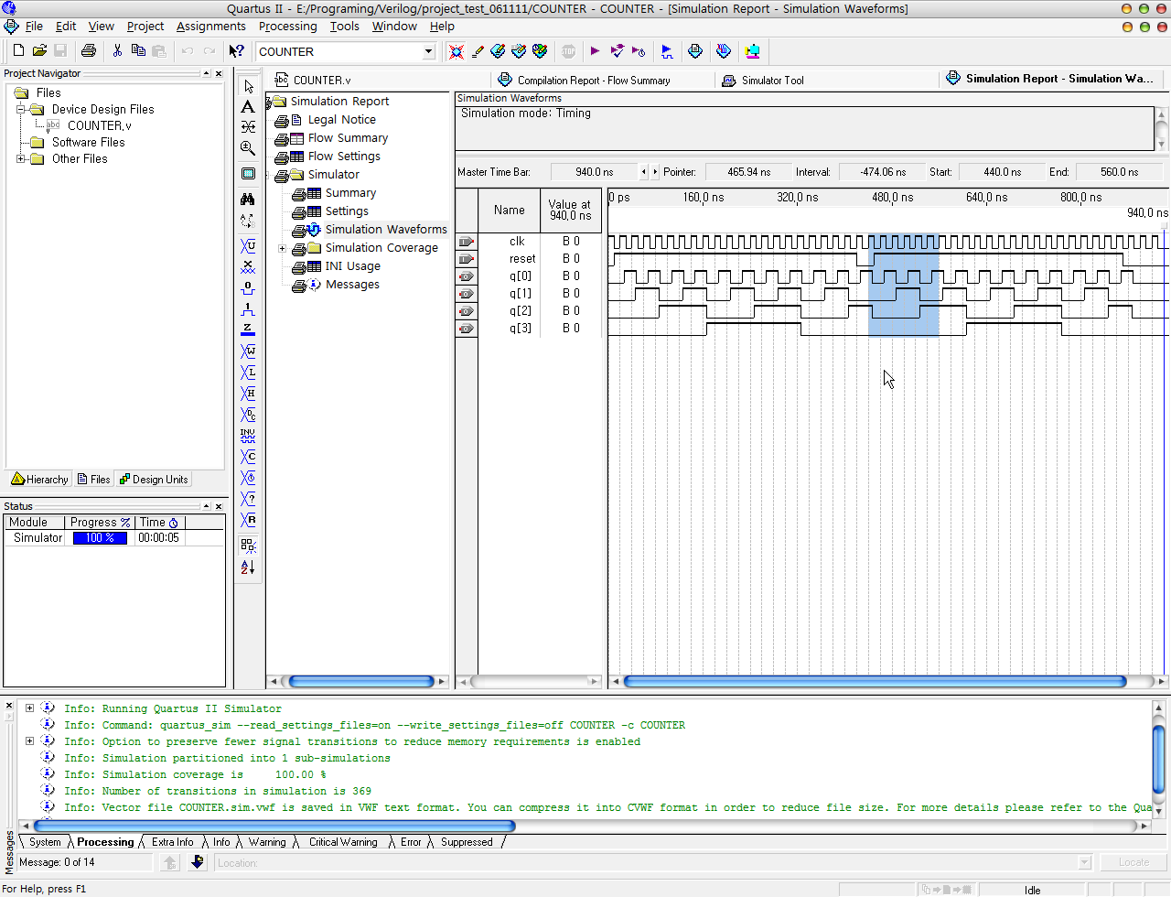Collapse the Device Design Files folder

coord(20,110)
